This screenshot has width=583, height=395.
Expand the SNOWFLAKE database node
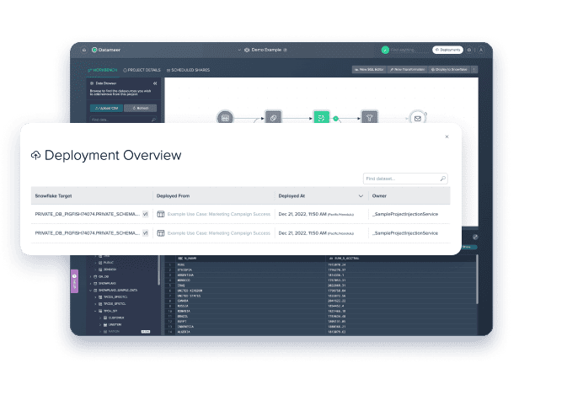click(x=91, y=283)
